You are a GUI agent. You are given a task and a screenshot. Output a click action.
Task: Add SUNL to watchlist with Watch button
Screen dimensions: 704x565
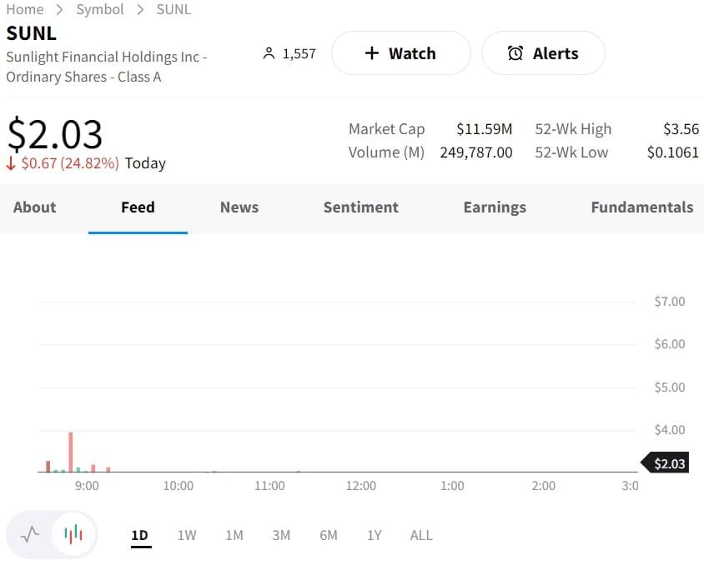click(400, 53)
